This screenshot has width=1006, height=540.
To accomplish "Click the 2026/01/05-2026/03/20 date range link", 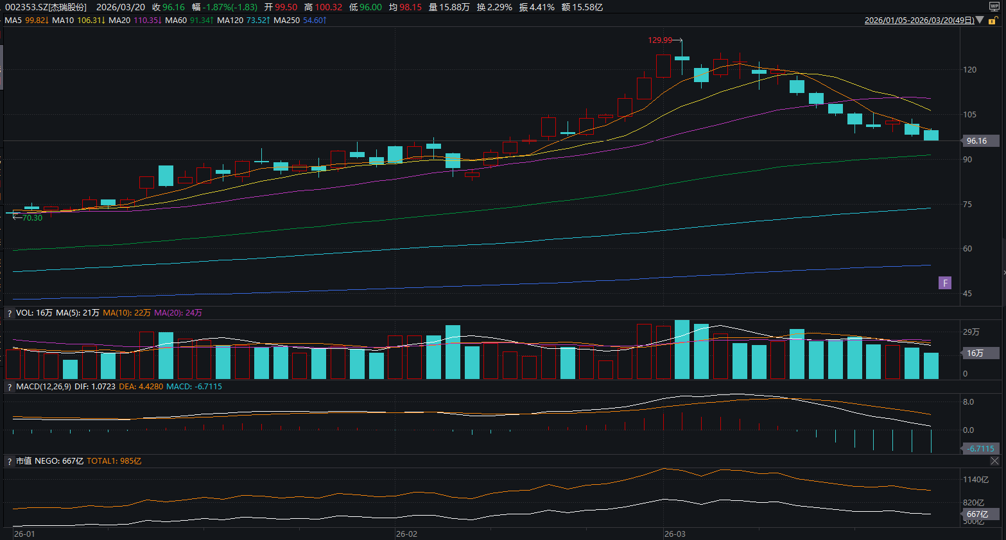I will 919,21.
